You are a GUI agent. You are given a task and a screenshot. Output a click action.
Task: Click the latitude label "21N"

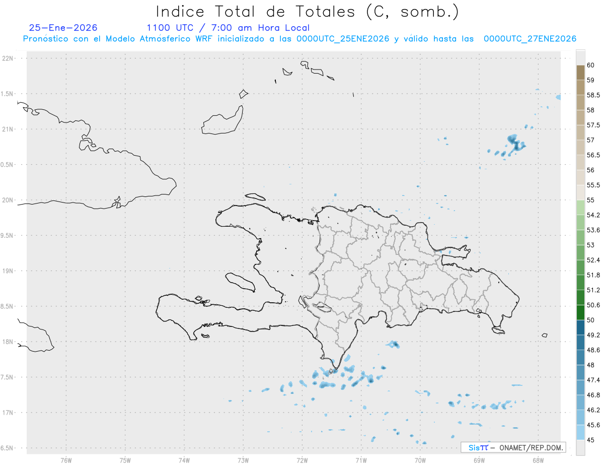tap(8, 129)
